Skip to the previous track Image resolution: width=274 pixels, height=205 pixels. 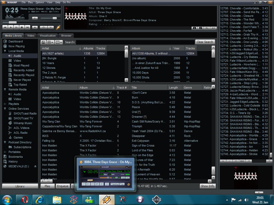coord(5,27)
